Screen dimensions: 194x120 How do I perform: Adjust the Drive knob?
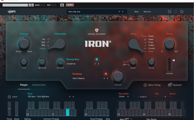click(169, 44)
